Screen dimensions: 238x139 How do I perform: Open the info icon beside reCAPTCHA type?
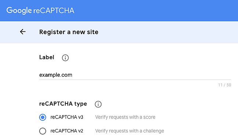coord(98,104)
